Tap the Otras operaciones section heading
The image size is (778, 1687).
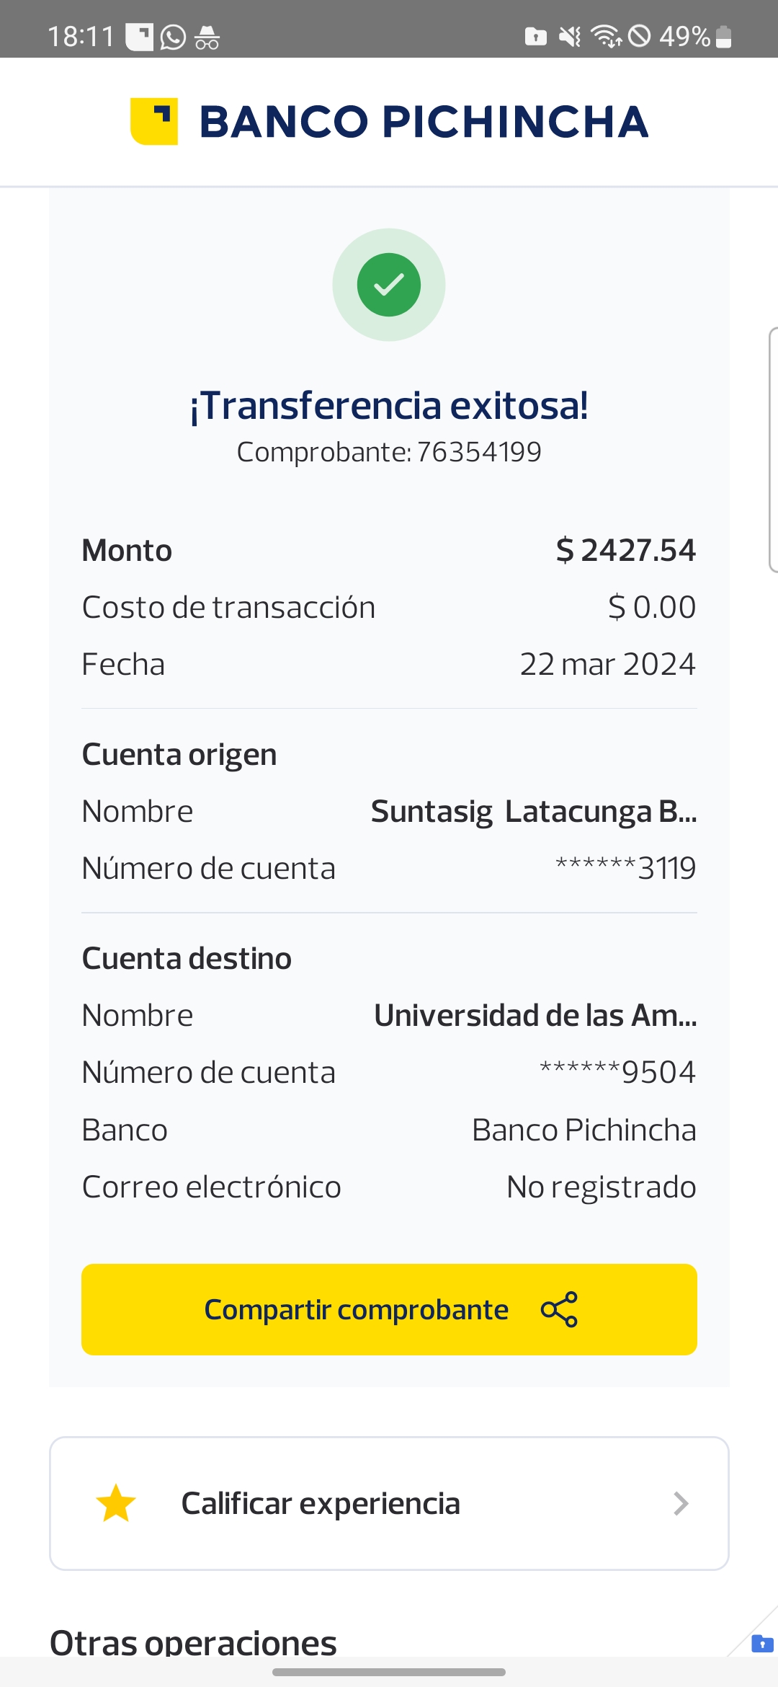[193, 1642]
